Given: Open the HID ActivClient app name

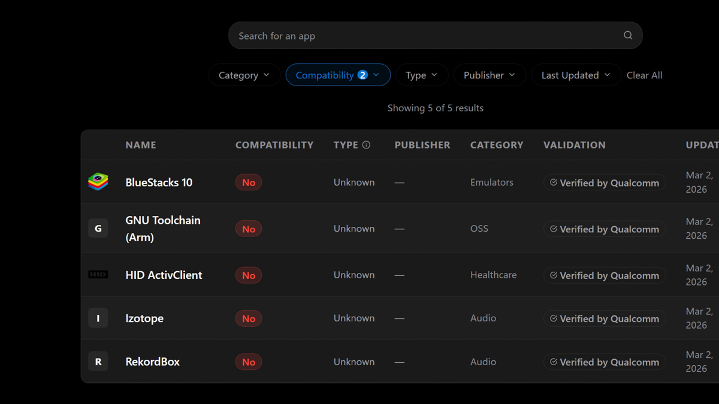Looking at the screenshot, I should pos(164,275).
